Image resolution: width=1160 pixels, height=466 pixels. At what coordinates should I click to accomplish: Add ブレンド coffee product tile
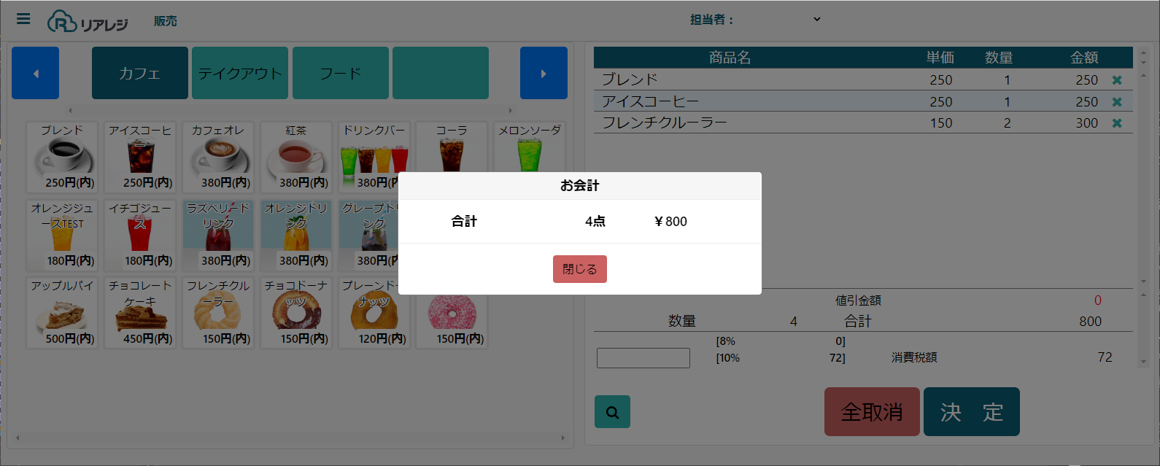tap(62, 157)
